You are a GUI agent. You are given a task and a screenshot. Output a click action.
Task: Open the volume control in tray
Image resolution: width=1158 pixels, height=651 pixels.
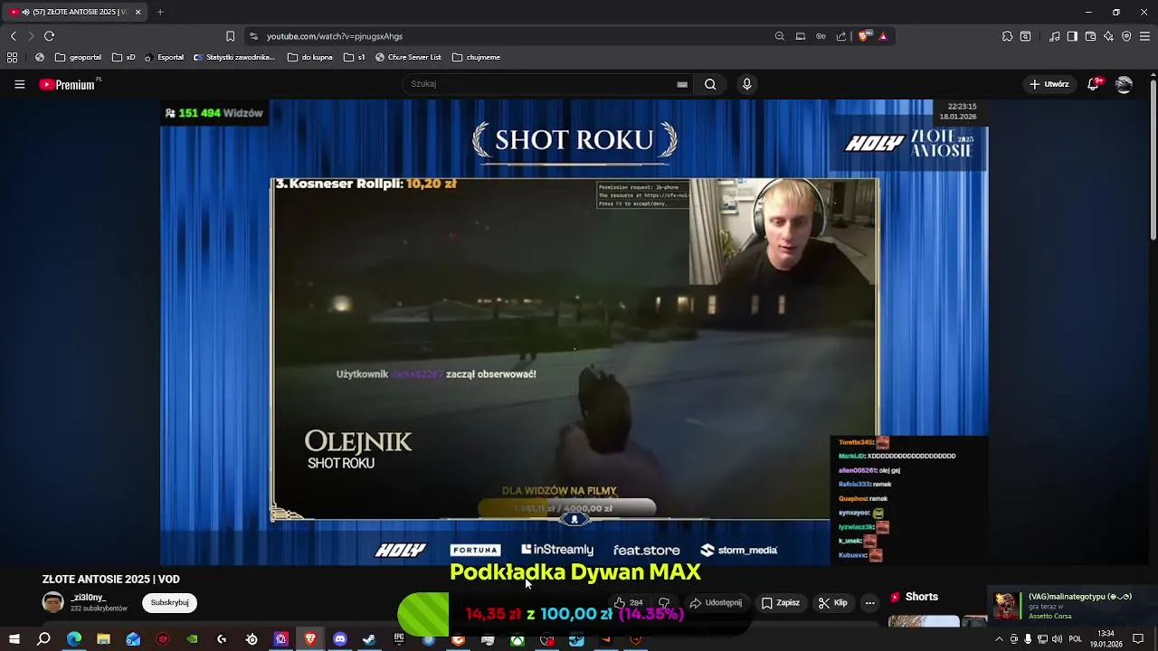coord(1057,639)
